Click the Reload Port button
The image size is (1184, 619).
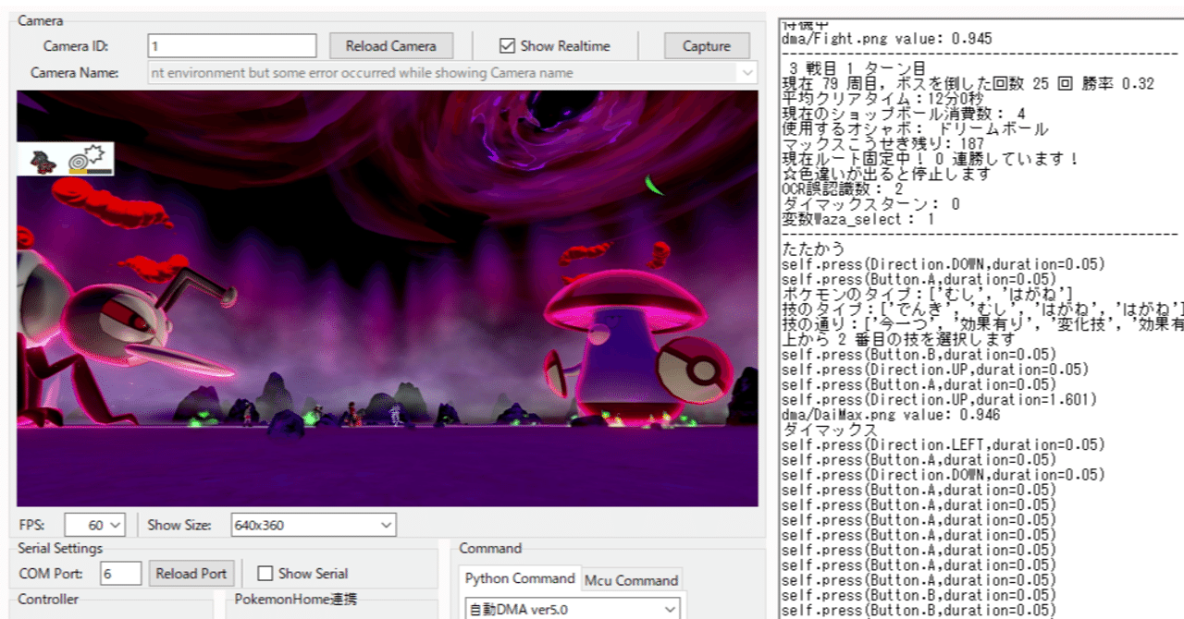pyautogui.click(x=191, y=574)
